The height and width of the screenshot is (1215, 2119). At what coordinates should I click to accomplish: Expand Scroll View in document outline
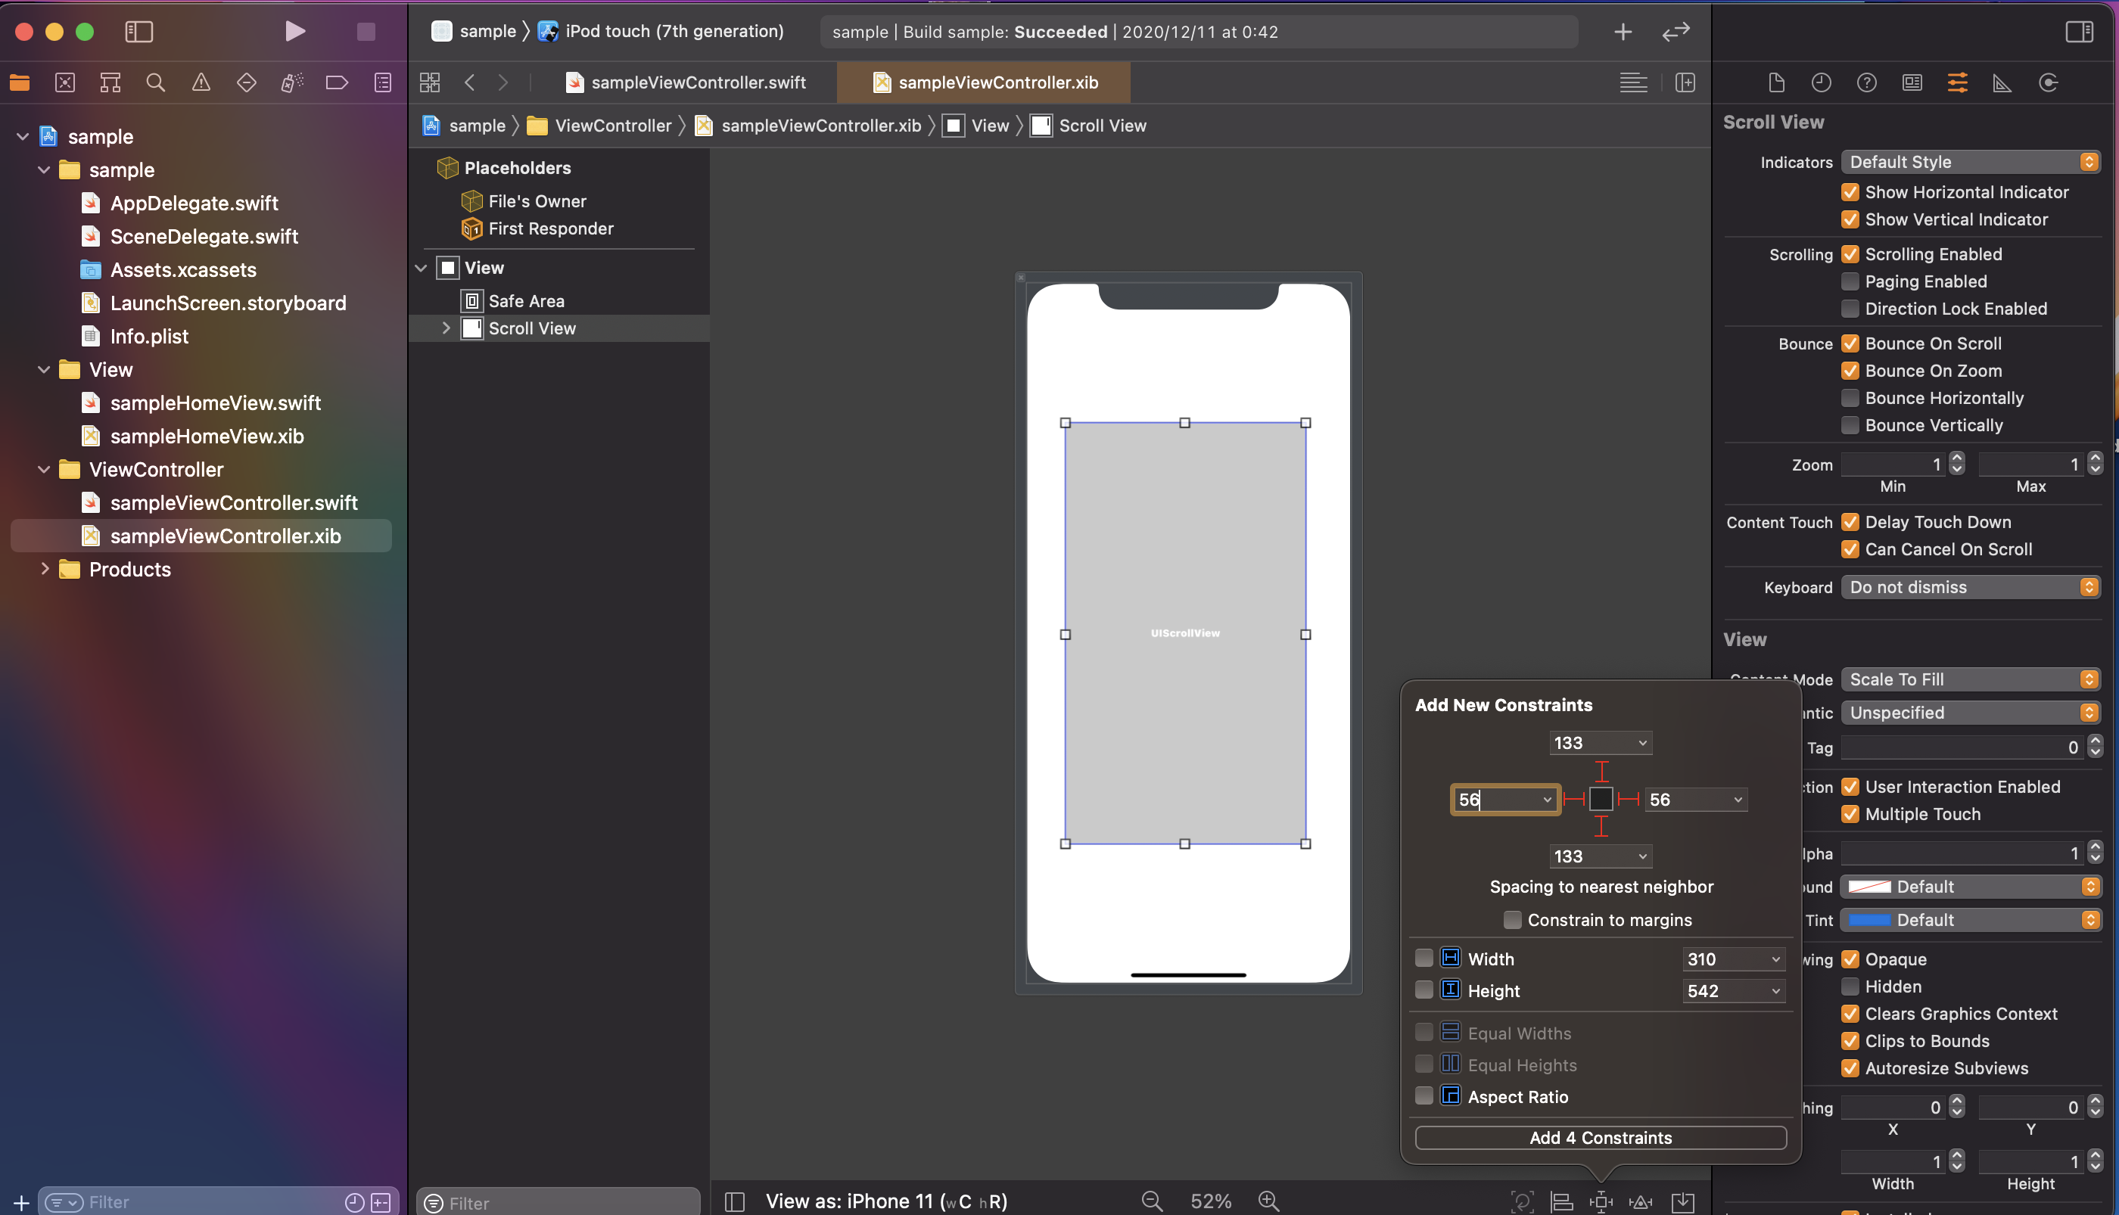coord(446,328)
